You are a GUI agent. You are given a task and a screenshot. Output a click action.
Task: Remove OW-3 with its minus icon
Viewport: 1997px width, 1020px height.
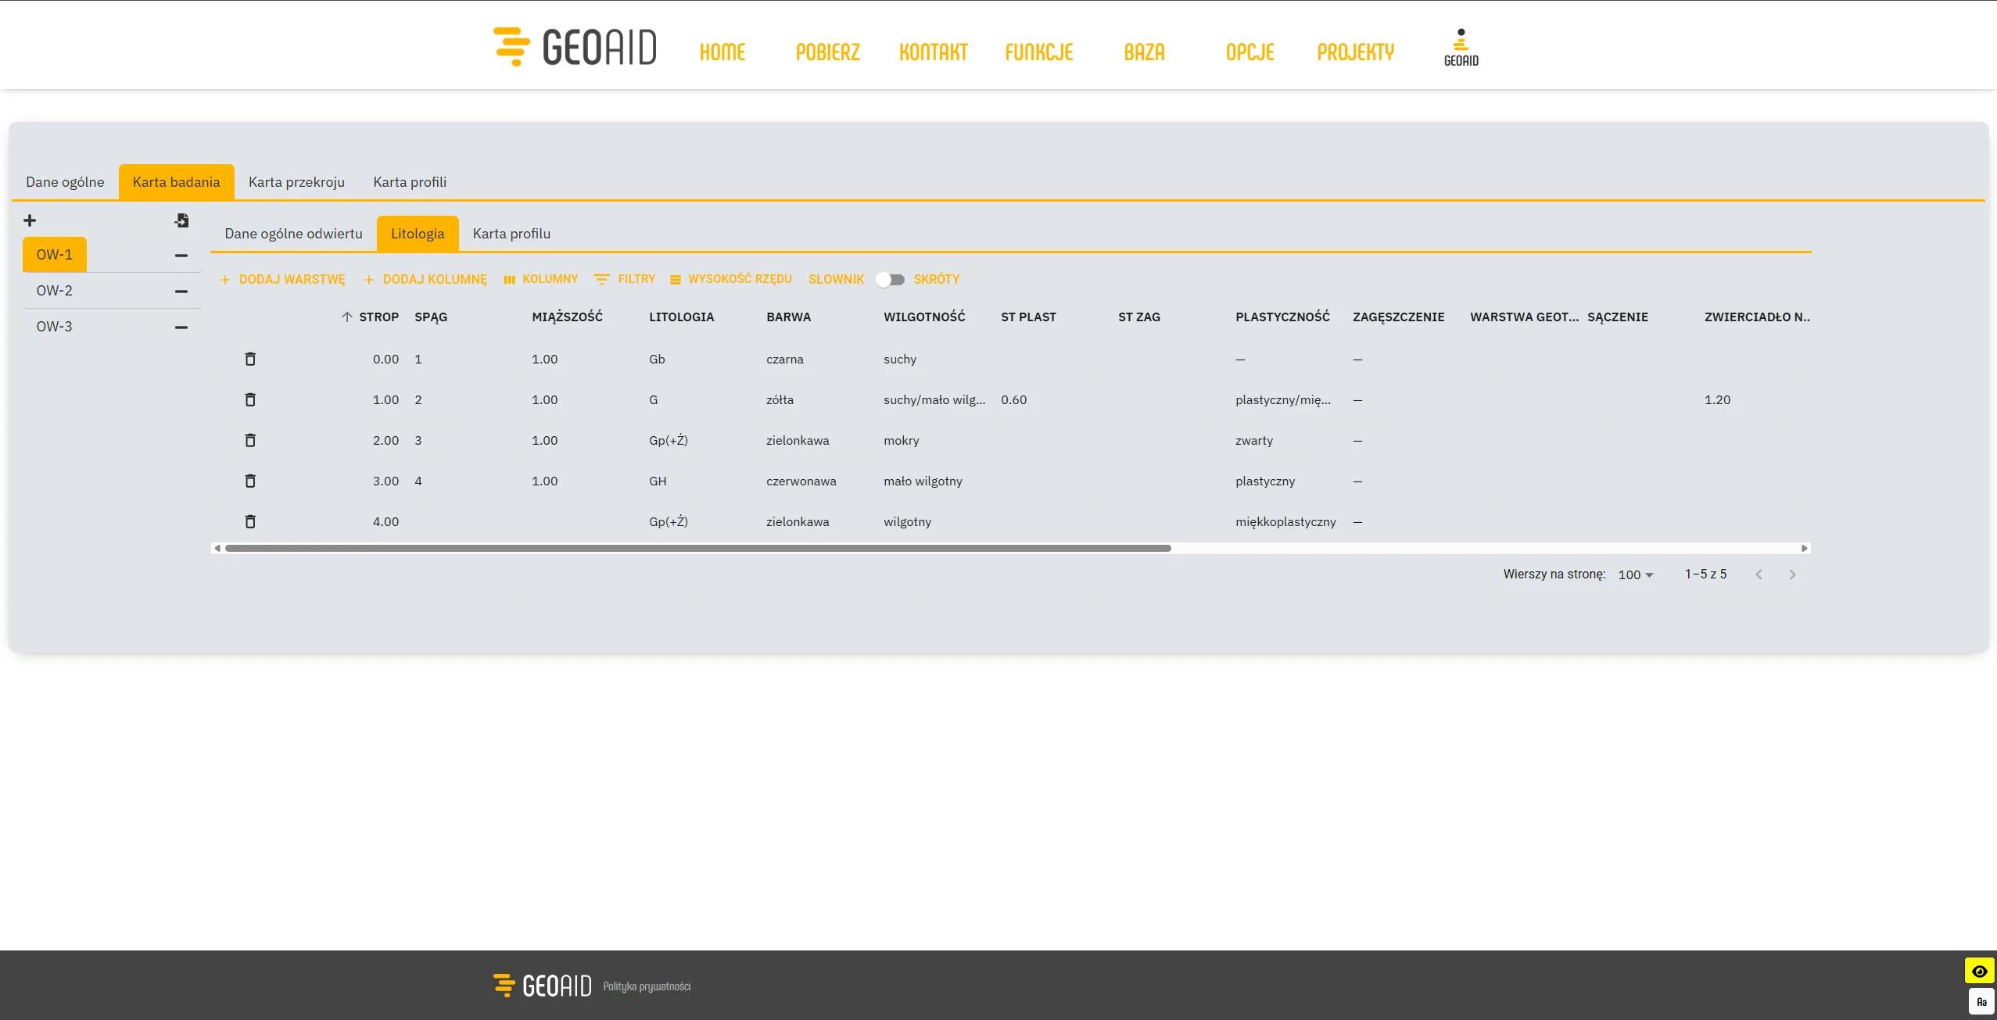pyautogui.click(x=181, y=327)
